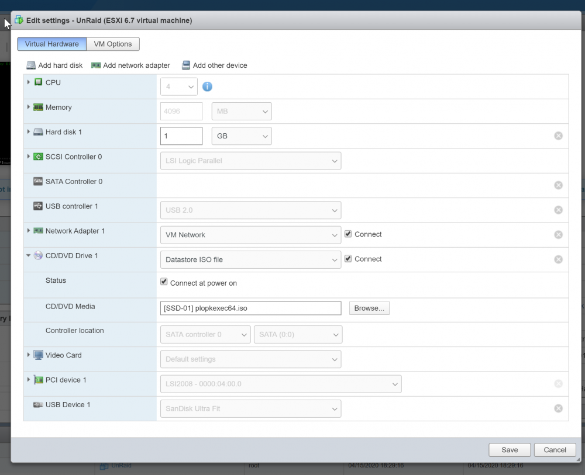Click the Memory size field showing 4096
Image resolution: width=585 pixels, height=475 pixels.
pyautogui.click(x=181, y=112)
